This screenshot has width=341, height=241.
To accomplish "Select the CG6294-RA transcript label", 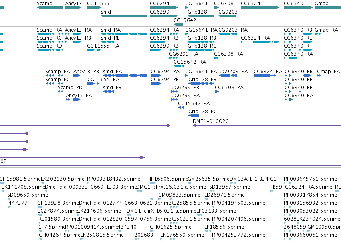I will (164, 30).
